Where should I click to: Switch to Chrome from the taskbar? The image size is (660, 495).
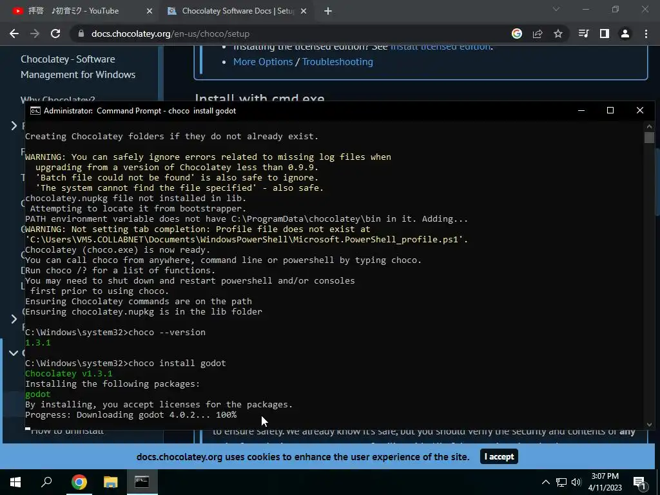click(79, 482)
